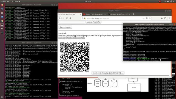The width and height of the screenshot is (176, 99).
Task: Click README.md in mock-c-lightning terminal
Action: (x=153, y=59)
